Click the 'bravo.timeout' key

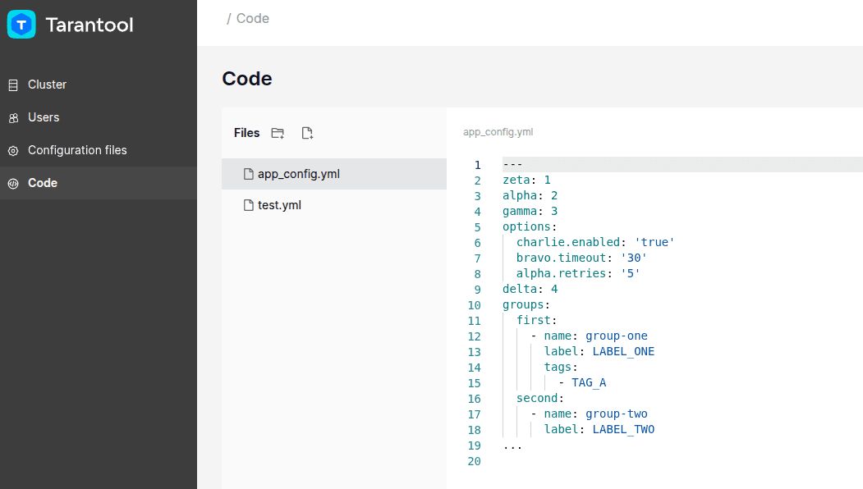561,258
